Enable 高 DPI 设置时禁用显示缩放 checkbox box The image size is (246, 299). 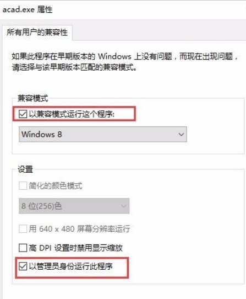[23, 248]
